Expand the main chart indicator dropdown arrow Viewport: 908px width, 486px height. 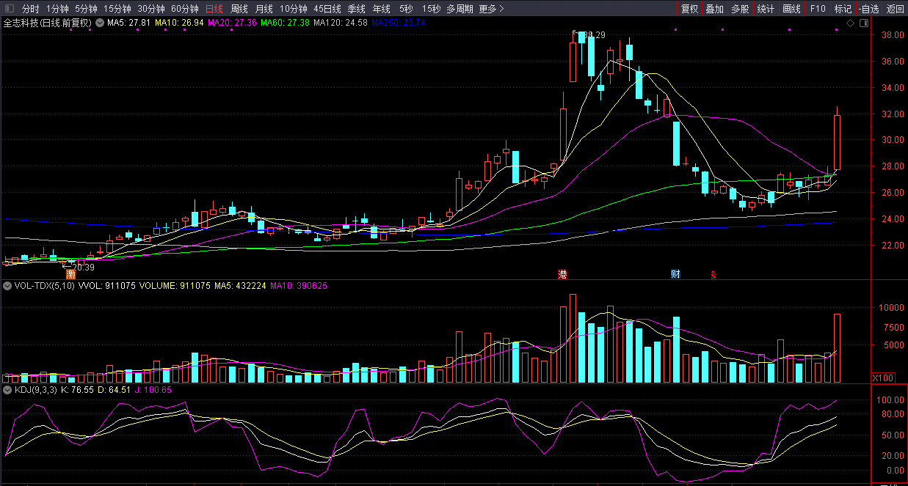(x=99, y=23)
